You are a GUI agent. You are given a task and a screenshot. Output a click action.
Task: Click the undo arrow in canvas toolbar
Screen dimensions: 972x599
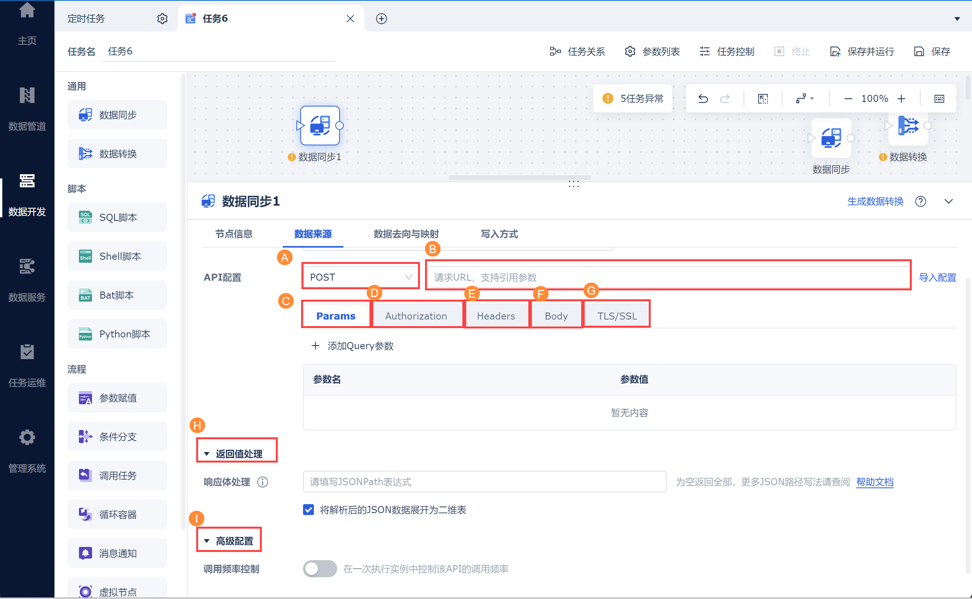tap(703, 98)
